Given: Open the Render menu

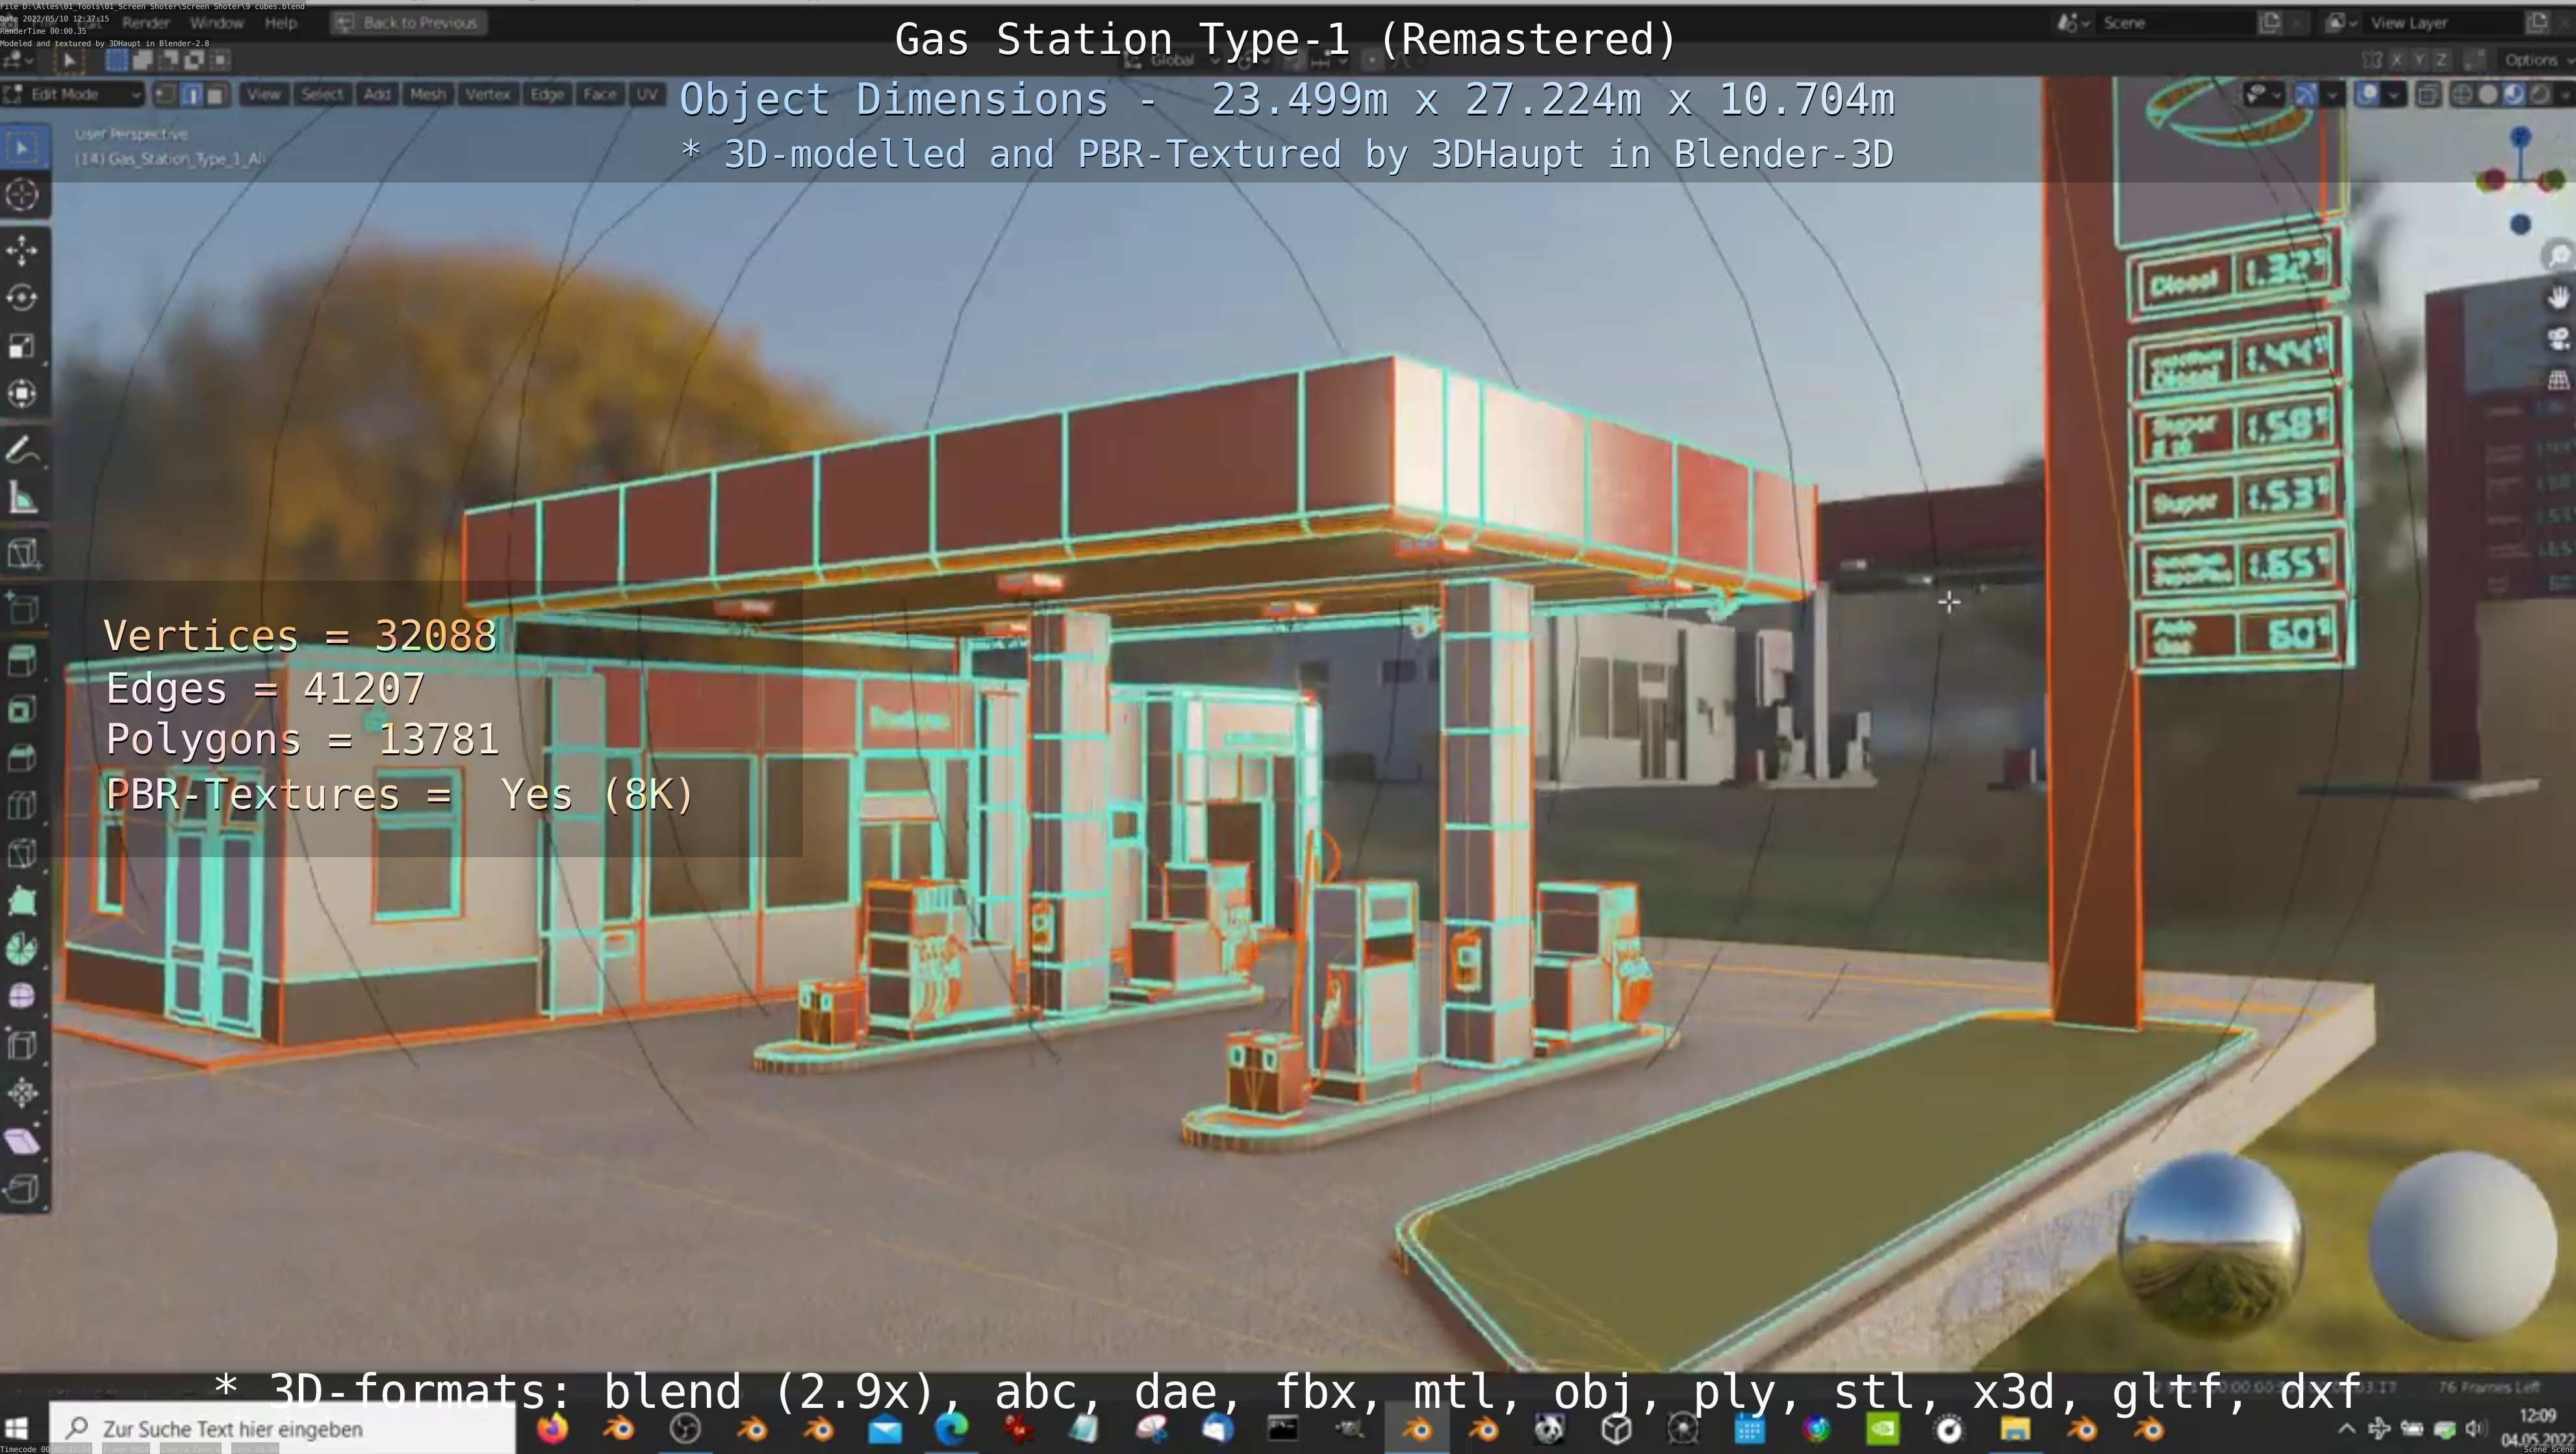Looking at the screenshot, I should [x=146, y=22].
